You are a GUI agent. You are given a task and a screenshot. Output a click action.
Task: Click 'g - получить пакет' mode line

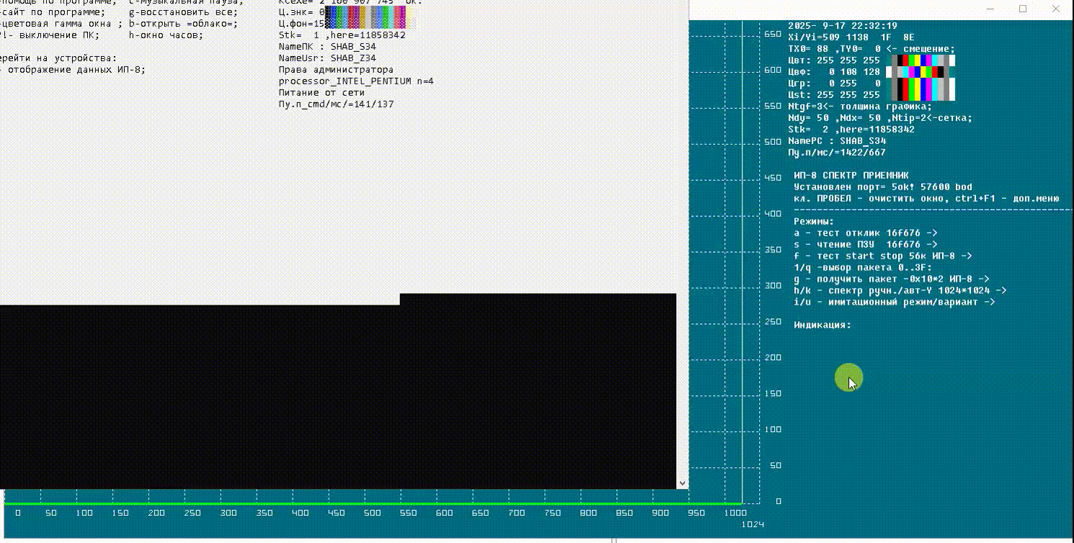pyautogui.click(x=891, y=279)
